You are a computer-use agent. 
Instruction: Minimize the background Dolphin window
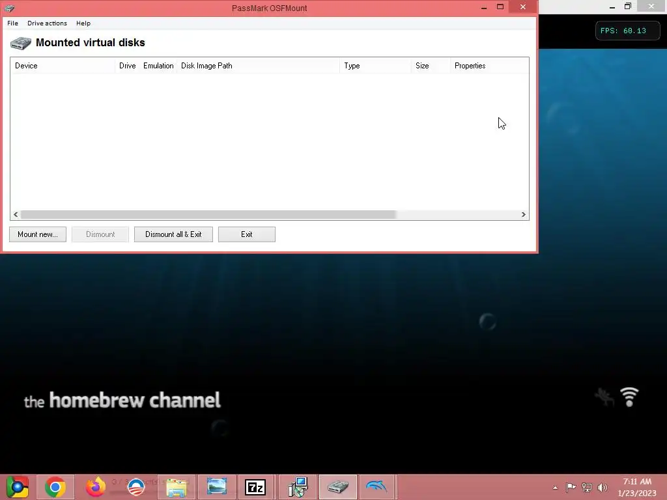pyautogui.click(x=612, y=7)
